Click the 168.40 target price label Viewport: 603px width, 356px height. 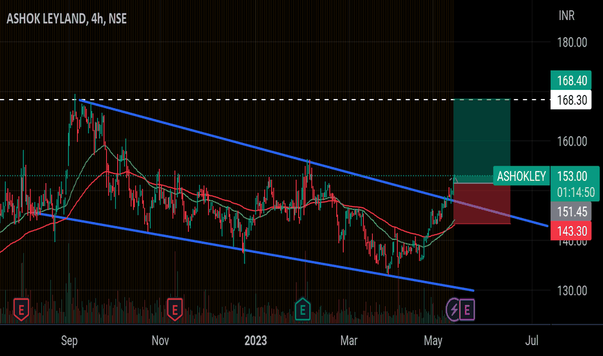coord(572,80)
